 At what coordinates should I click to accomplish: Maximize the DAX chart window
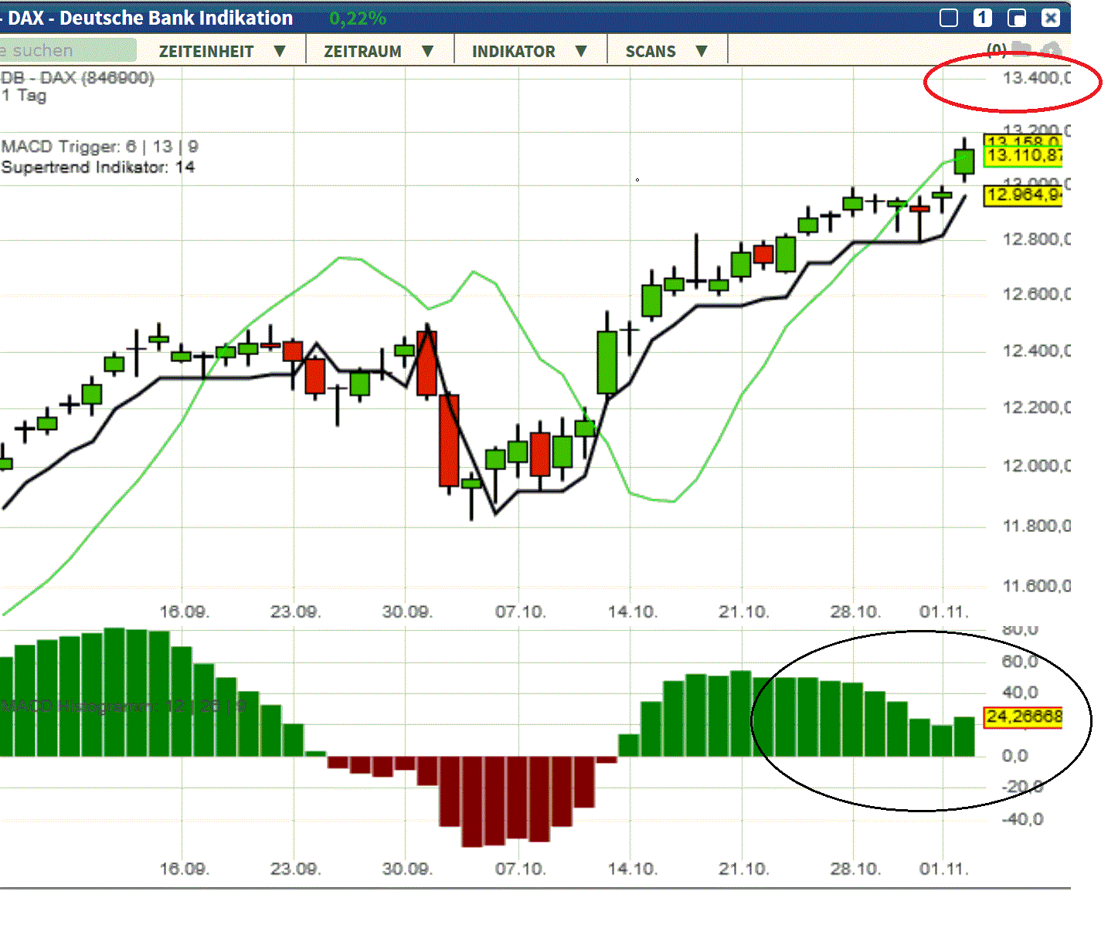point(1017,18)
